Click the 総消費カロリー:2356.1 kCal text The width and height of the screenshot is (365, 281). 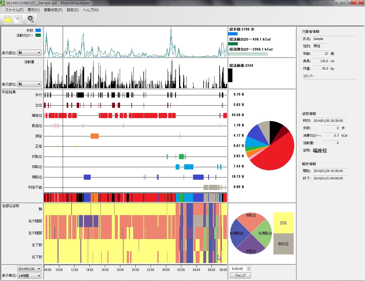point(251,49)
